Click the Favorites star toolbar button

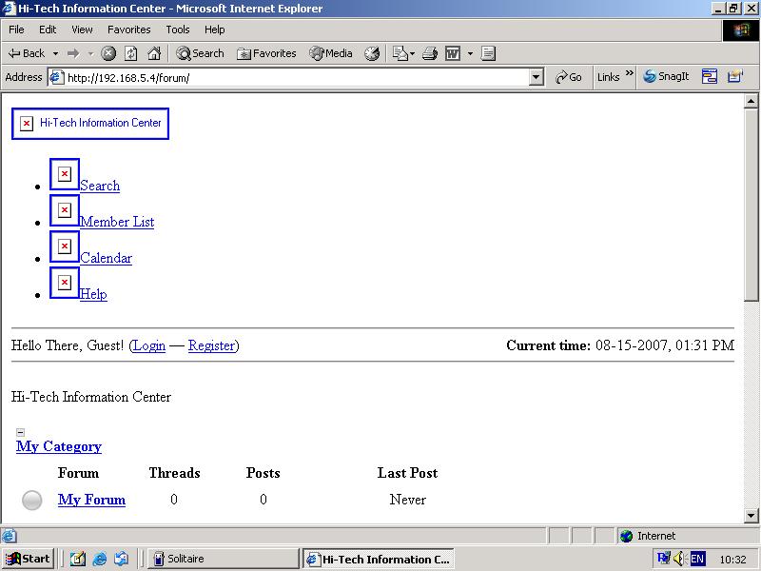click(266, 53)
